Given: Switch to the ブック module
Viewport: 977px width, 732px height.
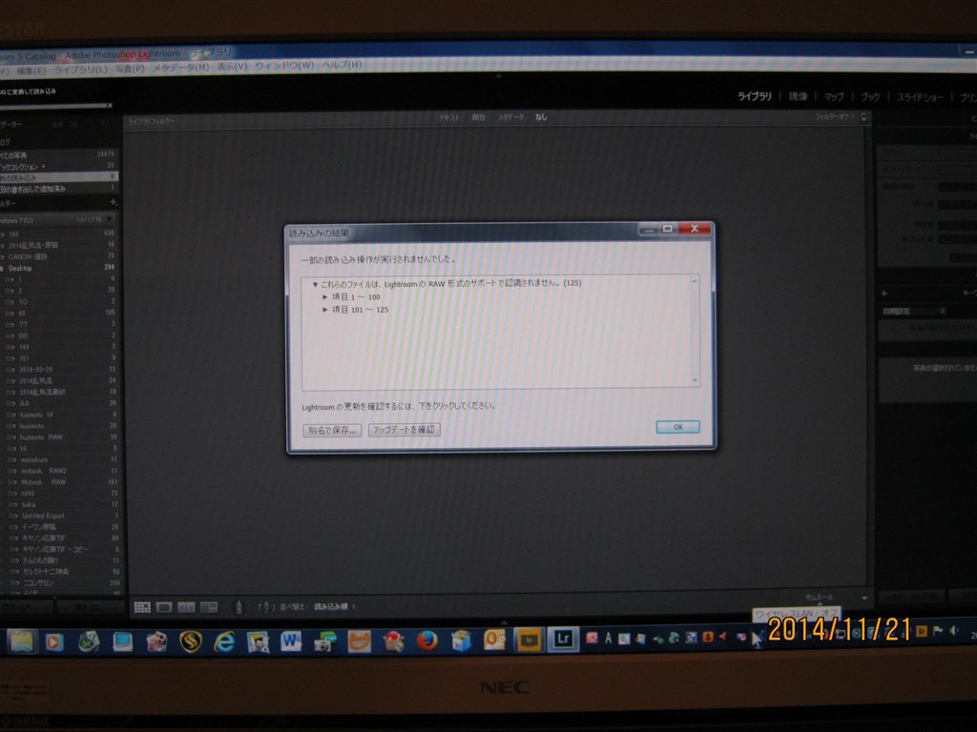Looking at the screenshot, I should [870, 97].
